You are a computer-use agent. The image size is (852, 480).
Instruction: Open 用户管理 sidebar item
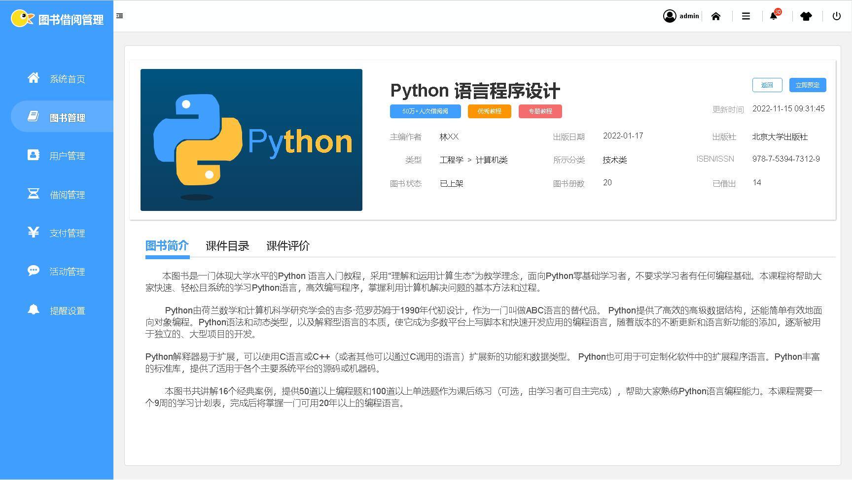(x=67, y=156)
